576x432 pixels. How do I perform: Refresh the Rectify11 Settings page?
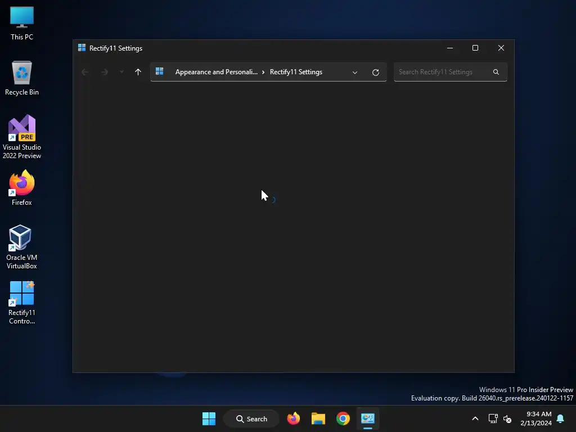(x=375, y=73)
